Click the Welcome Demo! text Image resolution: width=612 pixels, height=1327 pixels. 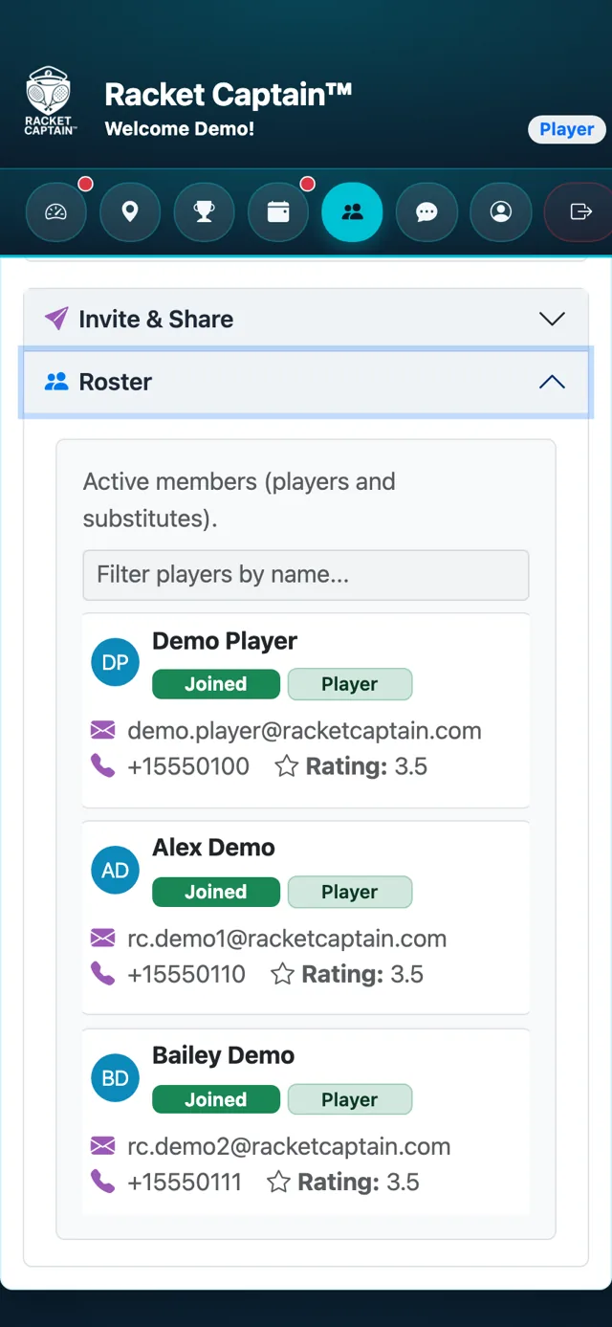[x=180, y=128]
